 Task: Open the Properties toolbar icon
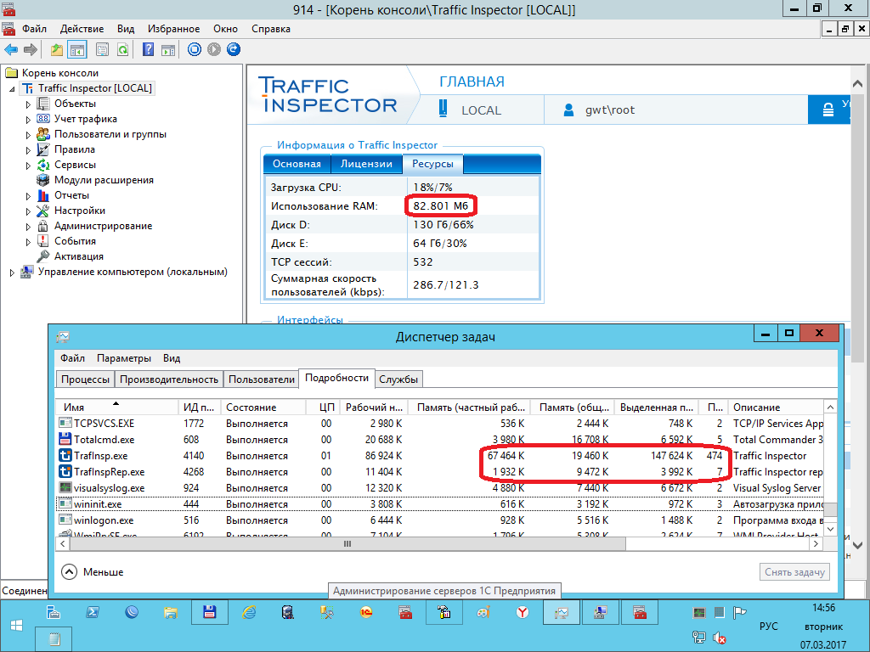click(102, 50)
